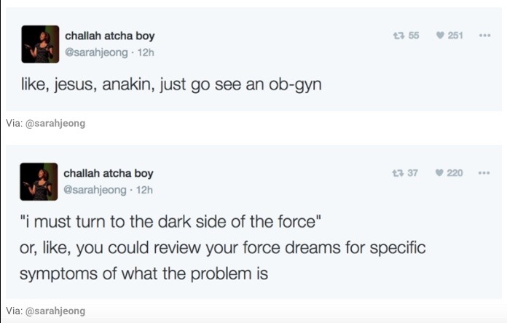Click the @sarahjeong handle in the first tweet header
Viewport: 507px width, 323px height.
(x=95, y=52)
